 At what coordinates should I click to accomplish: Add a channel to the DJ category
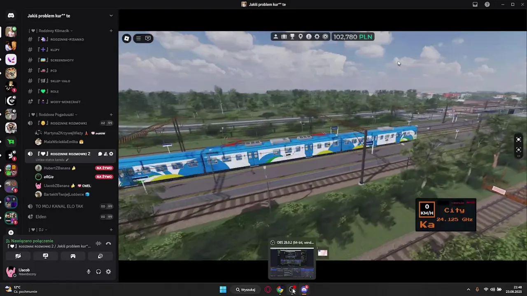click(x=111, y=230)
